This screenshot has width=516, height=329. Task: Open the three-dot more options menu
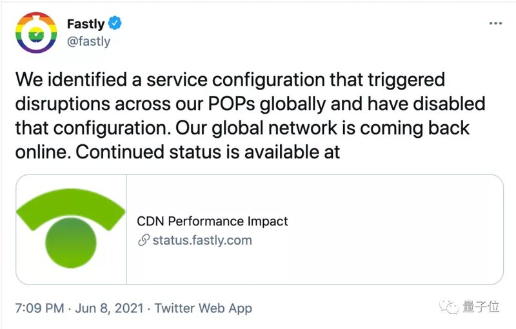click(x=495, y=23)
